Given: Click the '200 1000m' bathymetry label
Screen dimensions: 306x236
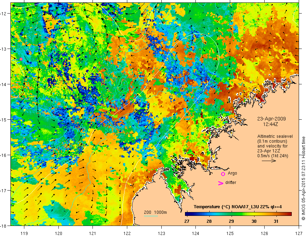Looking at the screenshot, I should click(x=155, y=212).
